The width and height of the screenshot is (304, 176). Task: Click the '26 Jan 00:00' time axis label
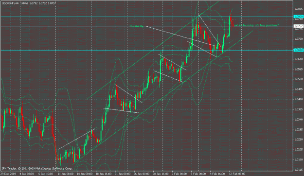141,174
